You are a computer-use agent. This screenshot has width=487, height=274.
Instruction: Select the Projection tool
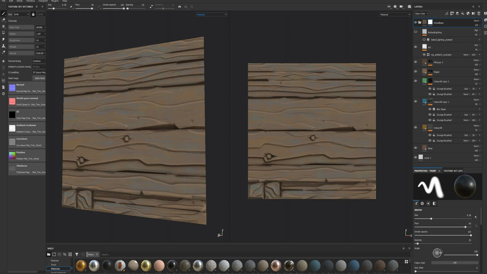[x=3, y=26]
